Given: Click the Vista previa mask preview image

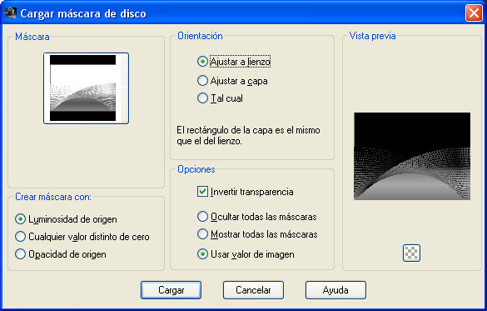Looking at the screenshot, I should click(412, 156).
